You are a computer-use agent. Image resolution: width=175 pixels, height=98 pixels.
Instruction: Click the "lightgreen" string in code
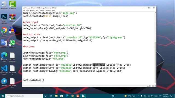click(115, 38)
